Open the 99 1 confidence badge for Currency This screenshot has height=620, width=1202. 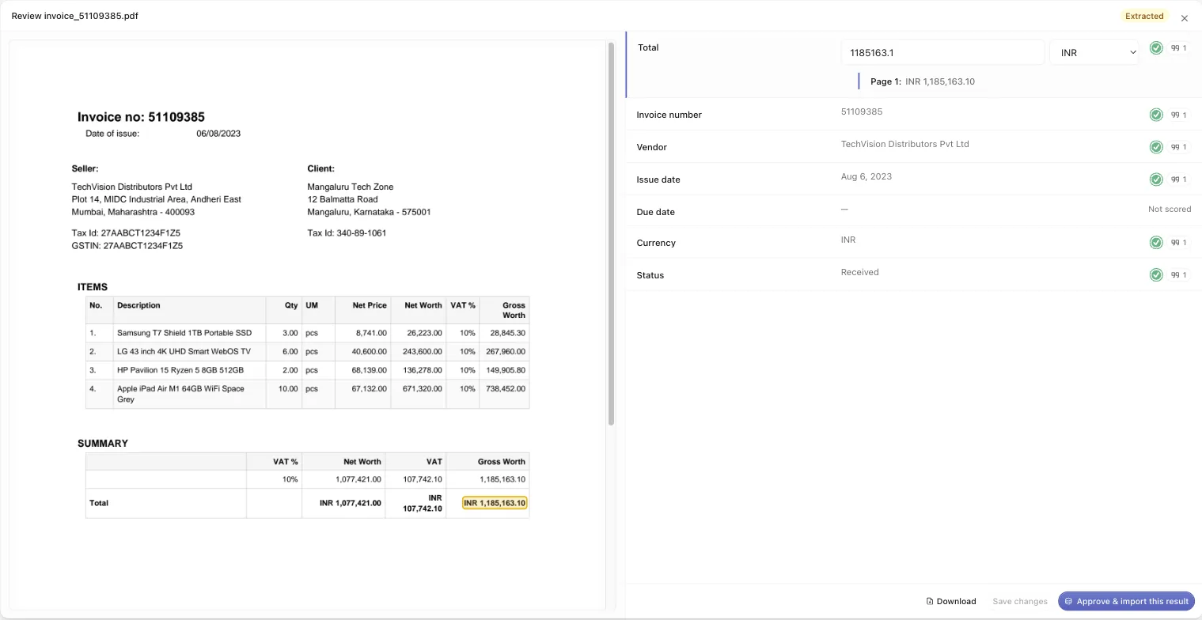point(1179,243)
